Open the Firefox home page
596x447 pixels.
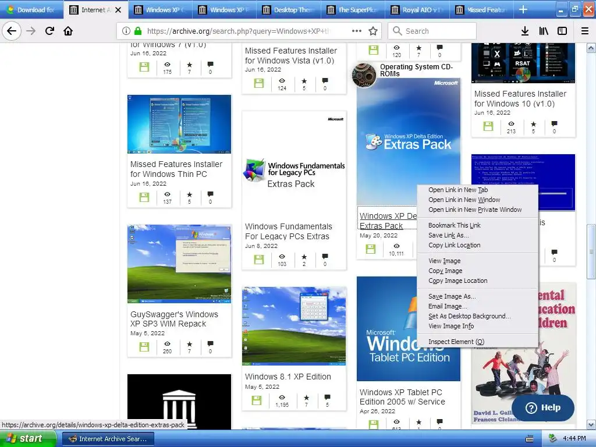click(68, 31)
